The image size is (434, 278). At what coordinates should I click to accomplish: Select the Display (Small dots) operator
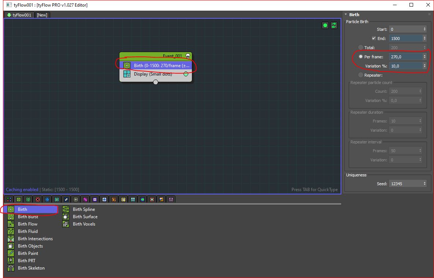tap(156, 74)
